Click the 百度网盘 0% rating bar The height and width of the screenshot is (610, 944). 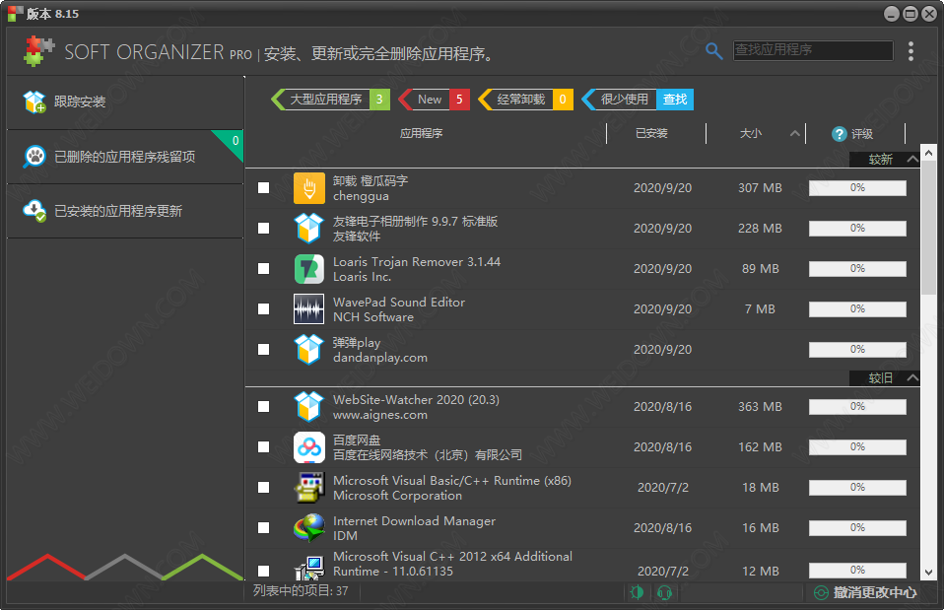coord(857,446)
